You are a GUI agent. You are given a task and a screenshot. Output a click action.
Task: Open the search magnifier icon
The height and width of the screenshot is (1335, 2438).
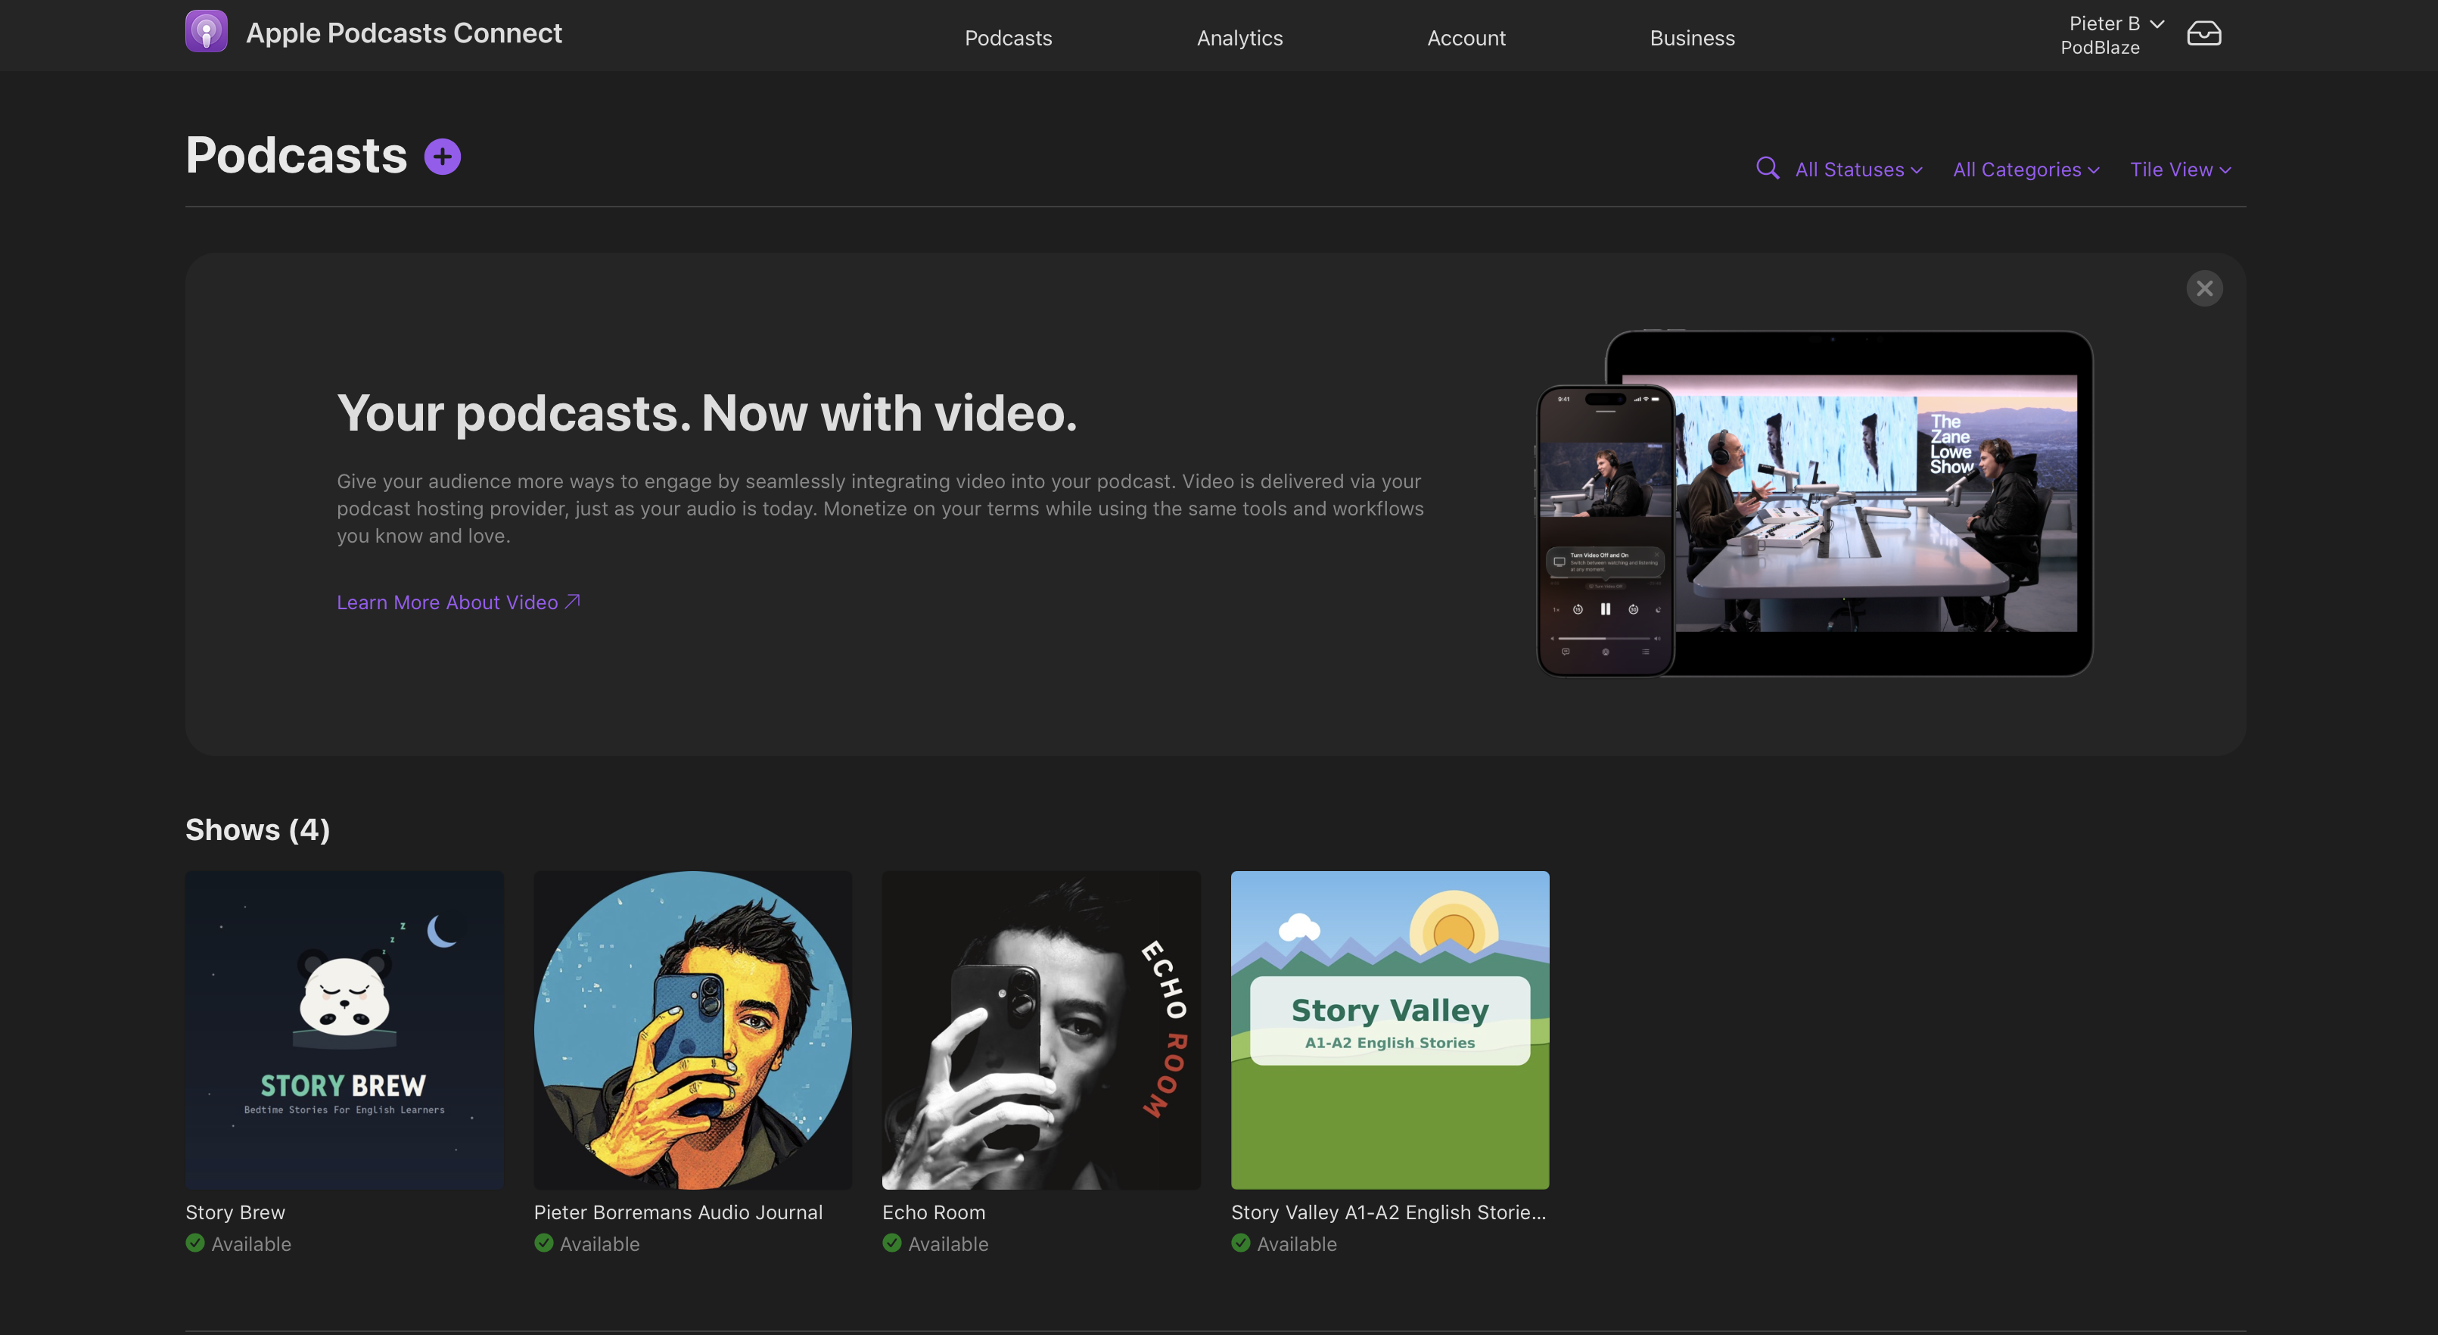[x=1767, y=169]
